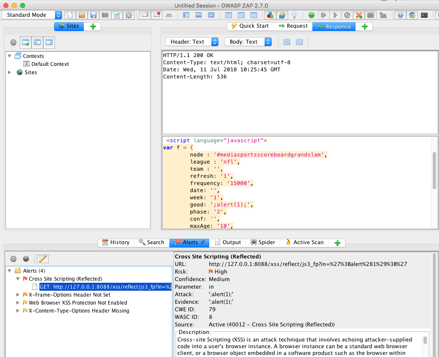439x357 pixels.
Task: Click the target icon in the Sites panel toolbar
Action: (13, 42)
